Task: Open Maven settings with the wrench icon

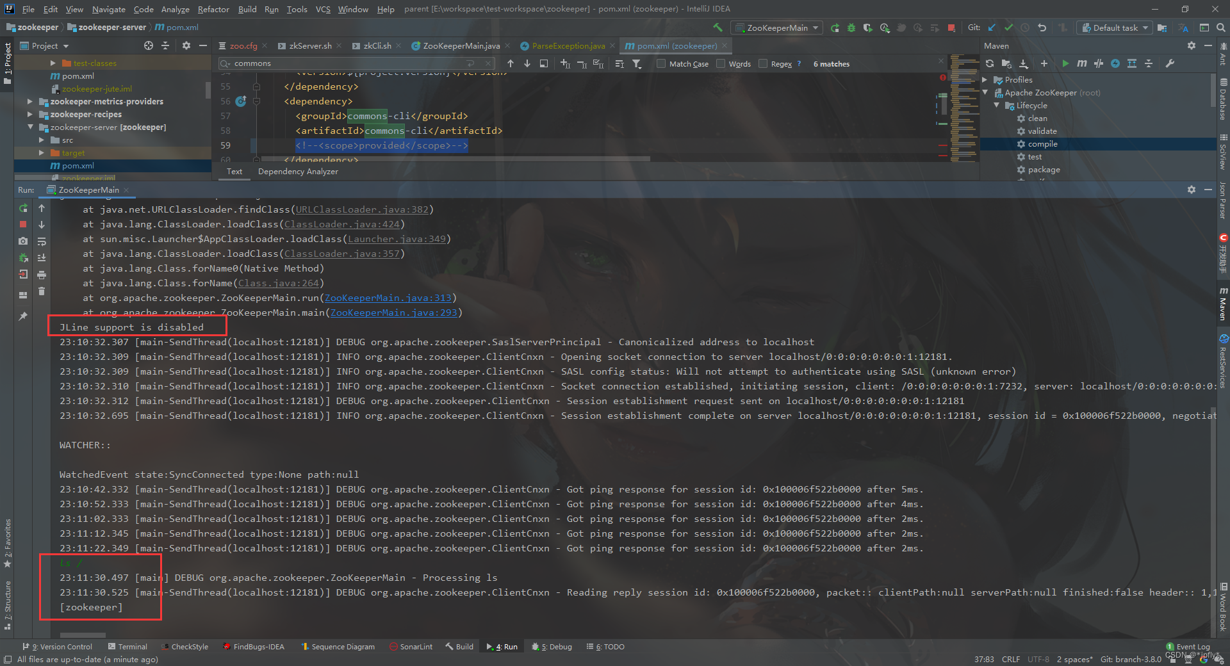Action: [1170, 63]
